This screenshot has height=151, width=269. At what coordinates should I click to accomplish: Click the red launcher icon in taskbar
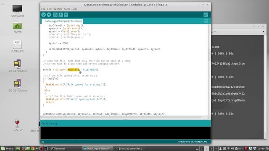(x=41, y=148)
